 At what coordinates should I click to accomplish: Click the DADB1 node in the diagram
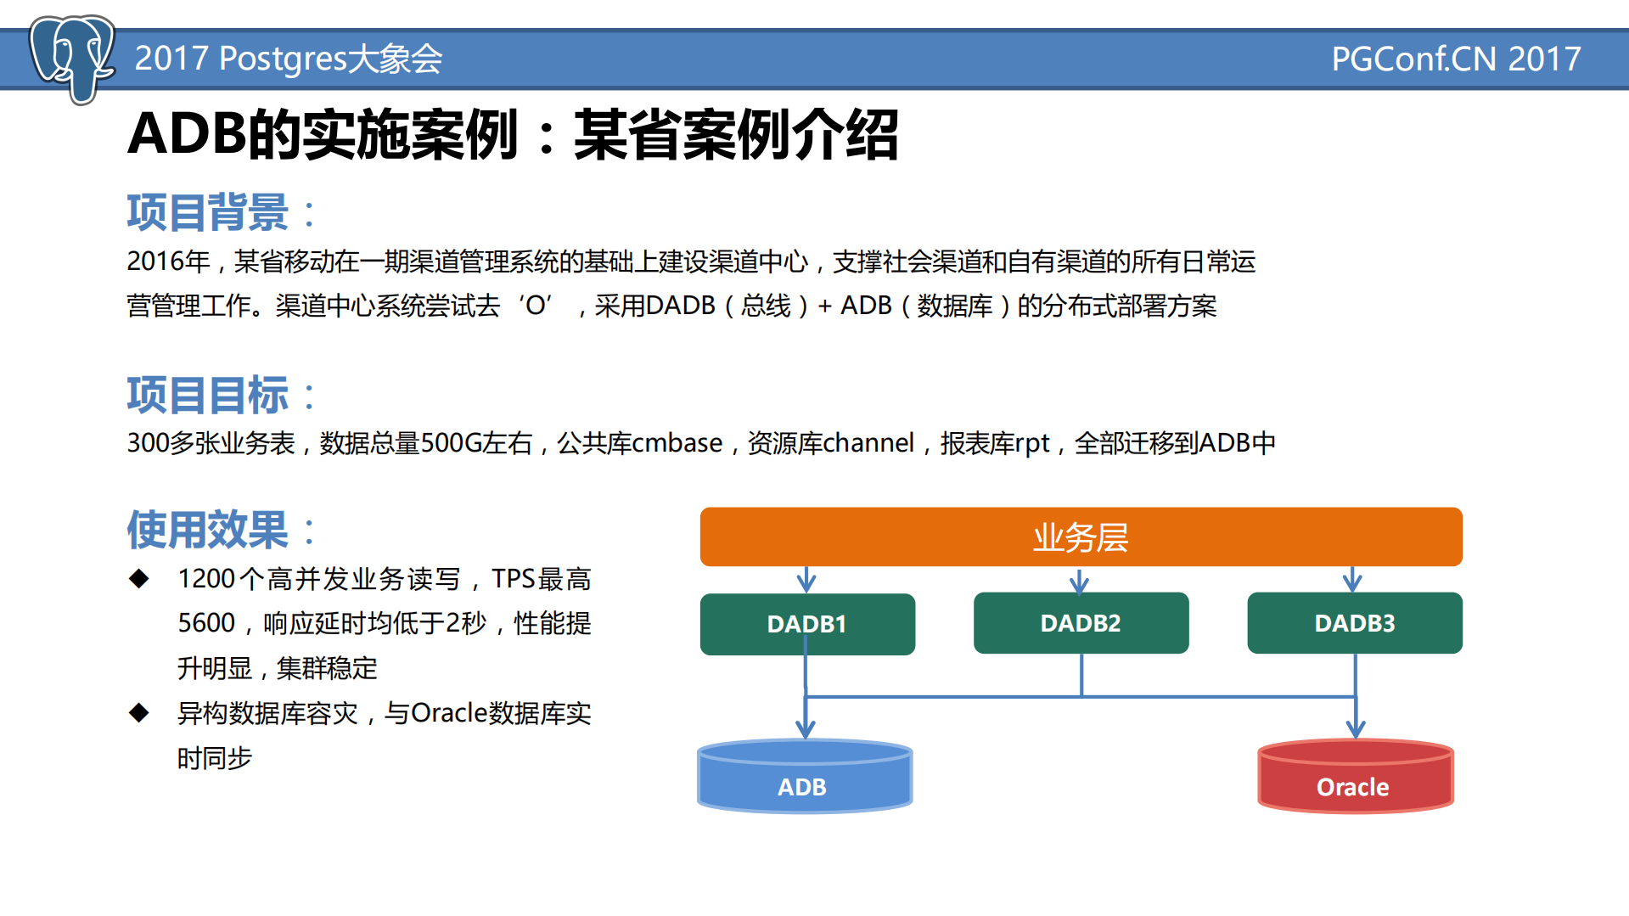[806, 623]
